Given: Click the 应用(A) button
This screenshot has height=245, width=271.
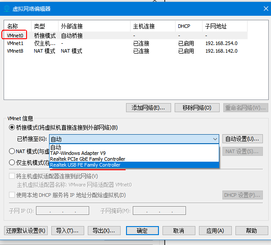Looking at the screenshot, I should point(215,231).
